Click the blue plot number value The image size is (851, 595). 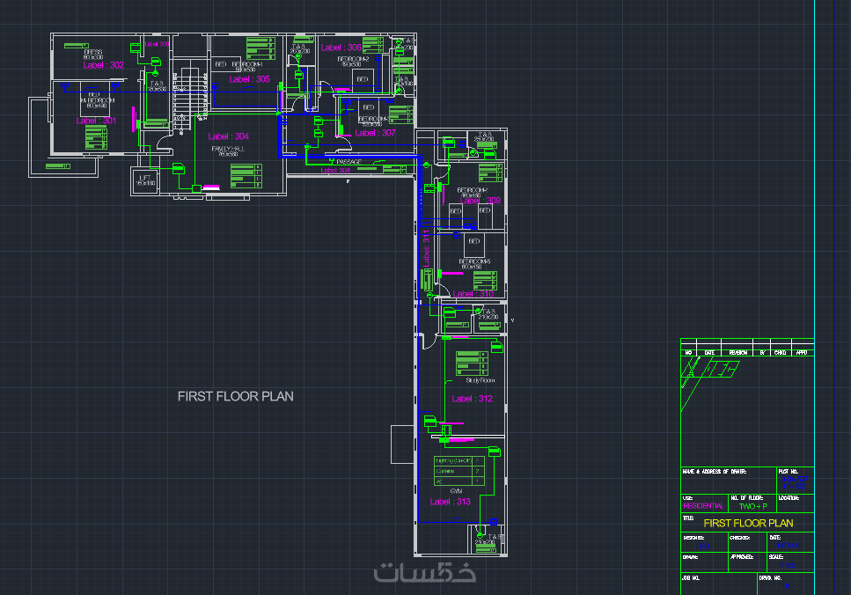(x=795, y=482)
